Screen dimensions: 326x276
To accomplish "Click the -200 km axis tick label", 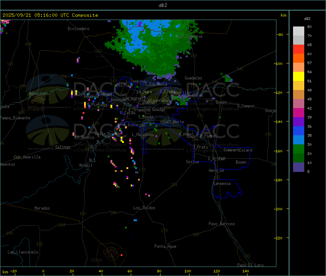I will pos(279,209).
